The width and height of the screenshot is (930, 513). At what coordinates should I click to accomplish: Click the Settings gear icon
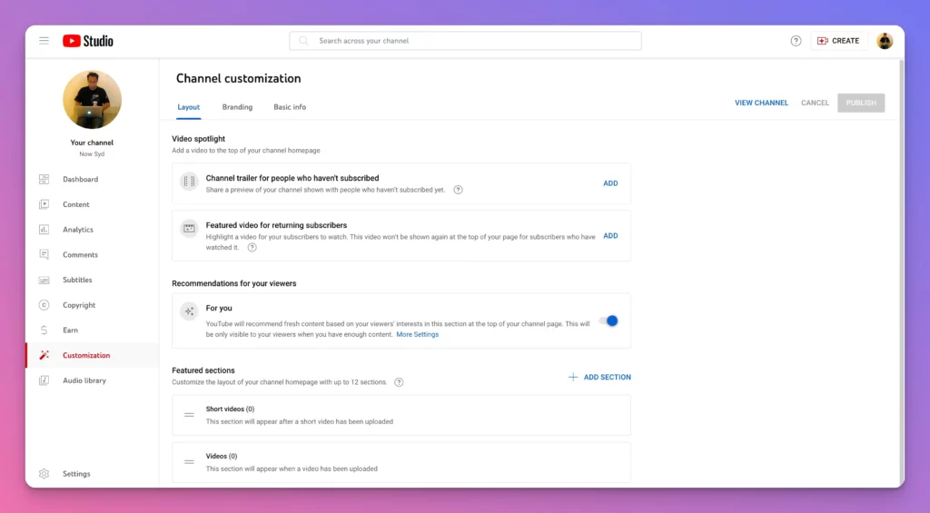[44, 474]
